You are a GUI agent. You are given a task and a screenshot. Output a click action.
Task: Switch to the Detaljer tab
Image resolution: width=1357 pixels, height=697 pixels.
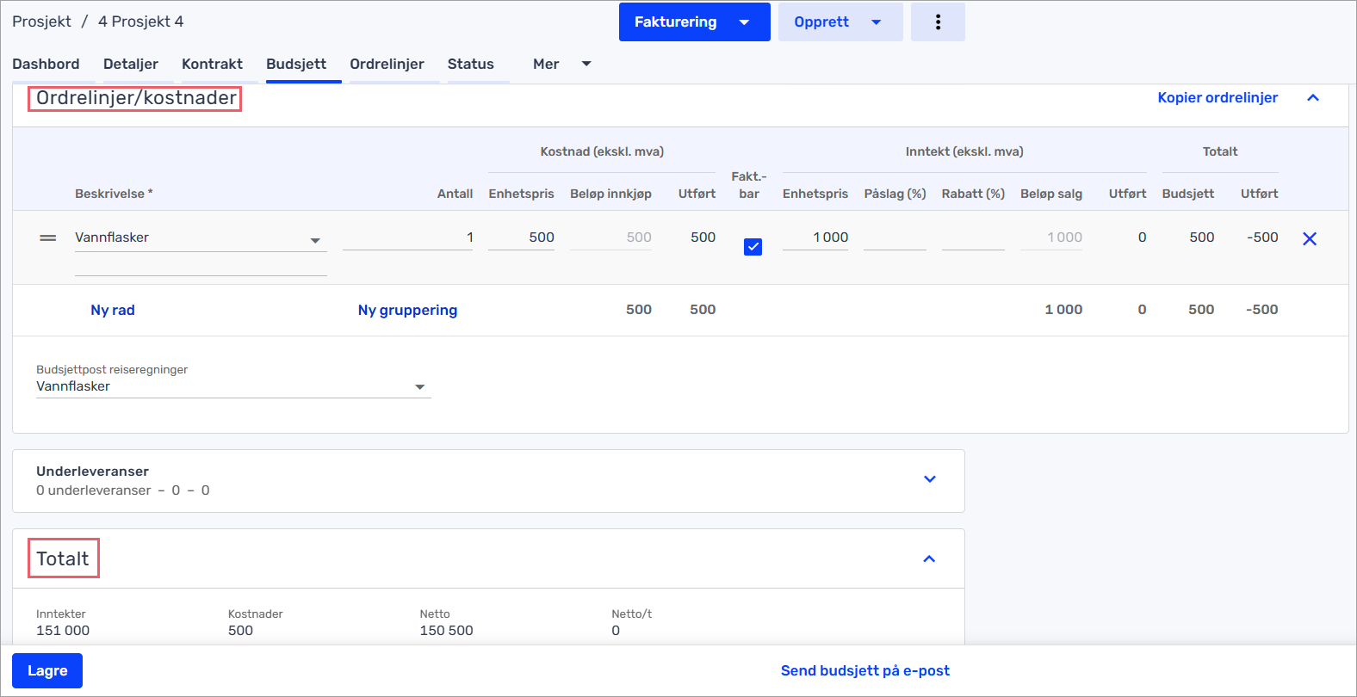tap(131, 64)
